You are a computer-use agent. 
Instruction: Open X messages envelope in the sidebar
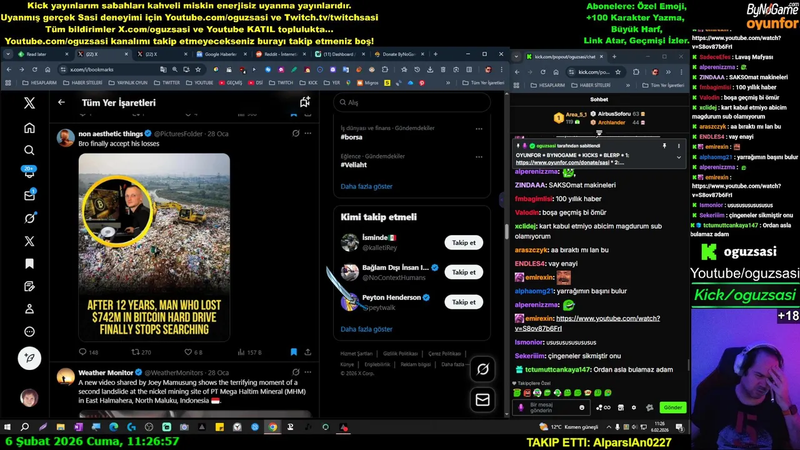pos(29,196)
